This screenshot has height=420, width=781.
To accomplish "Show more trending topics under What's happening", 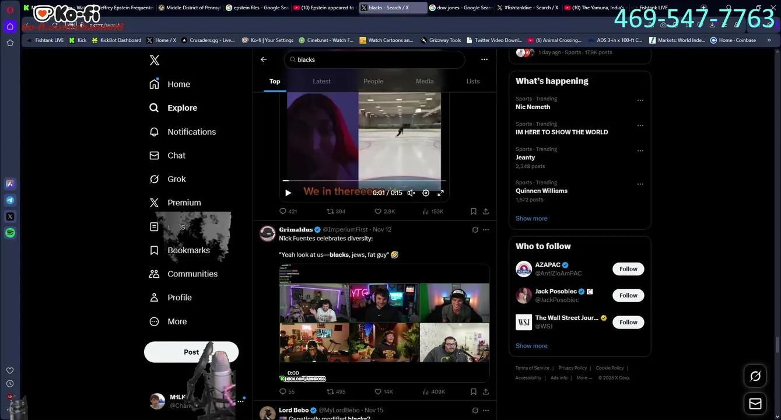I will [531, 218].
